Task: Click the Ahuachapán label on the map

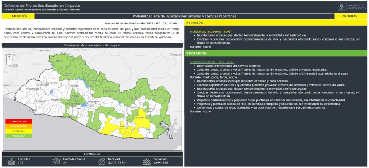Action: (x=31, y=89)
